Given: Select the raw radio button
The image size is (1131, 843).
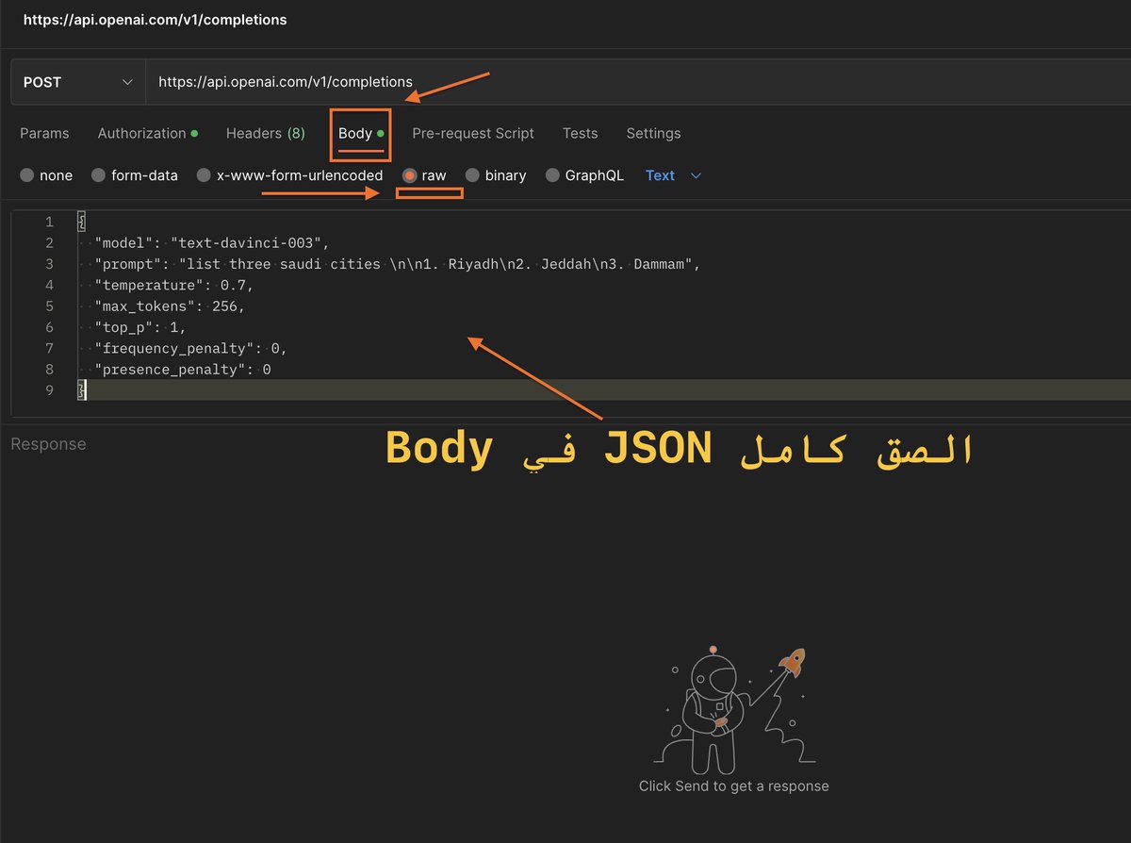Looking at the screenshot, I should pyautogui.click(x=409, y=175).
